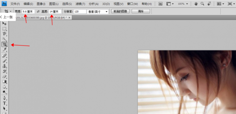The image size is (236, 114).
Task: Select the Horizontal Type tool
Action: 4,103
